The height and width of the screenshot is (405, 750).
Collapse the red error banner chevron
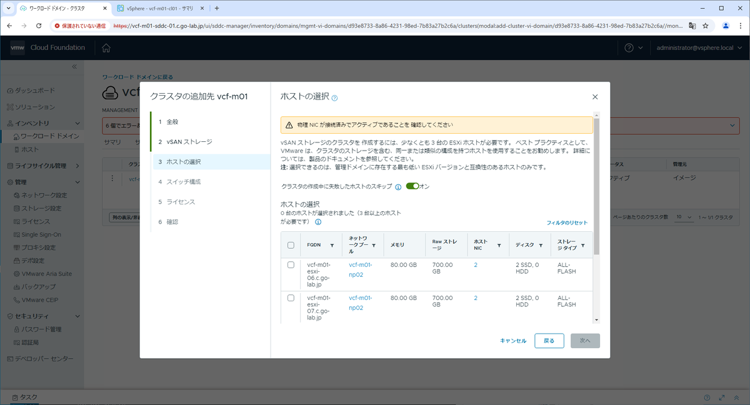(733, 125)
